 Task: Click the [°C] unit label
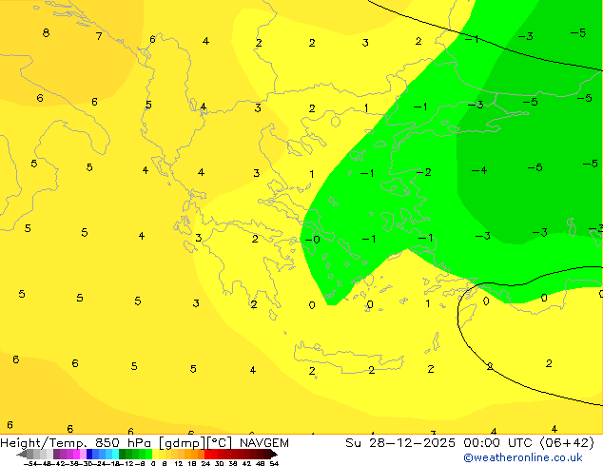tap(220, 443)
